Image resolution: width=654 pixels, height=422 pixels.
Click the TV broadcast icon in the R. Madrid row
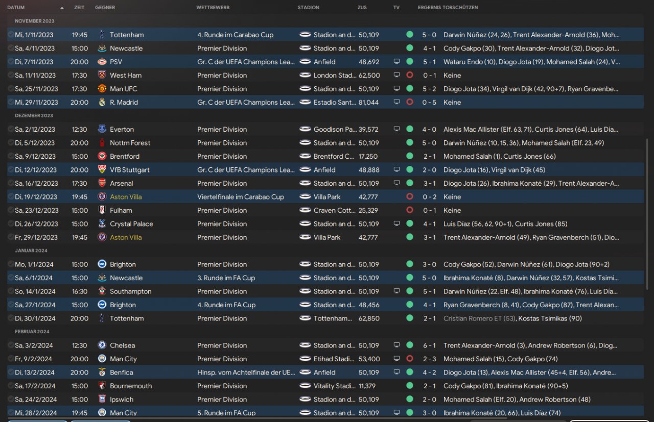point(396,102)
